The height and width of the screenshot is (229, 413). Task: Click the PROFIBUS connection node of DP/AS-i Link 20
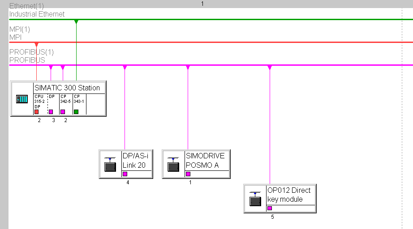pyautogui.click(x=125, y=68)
